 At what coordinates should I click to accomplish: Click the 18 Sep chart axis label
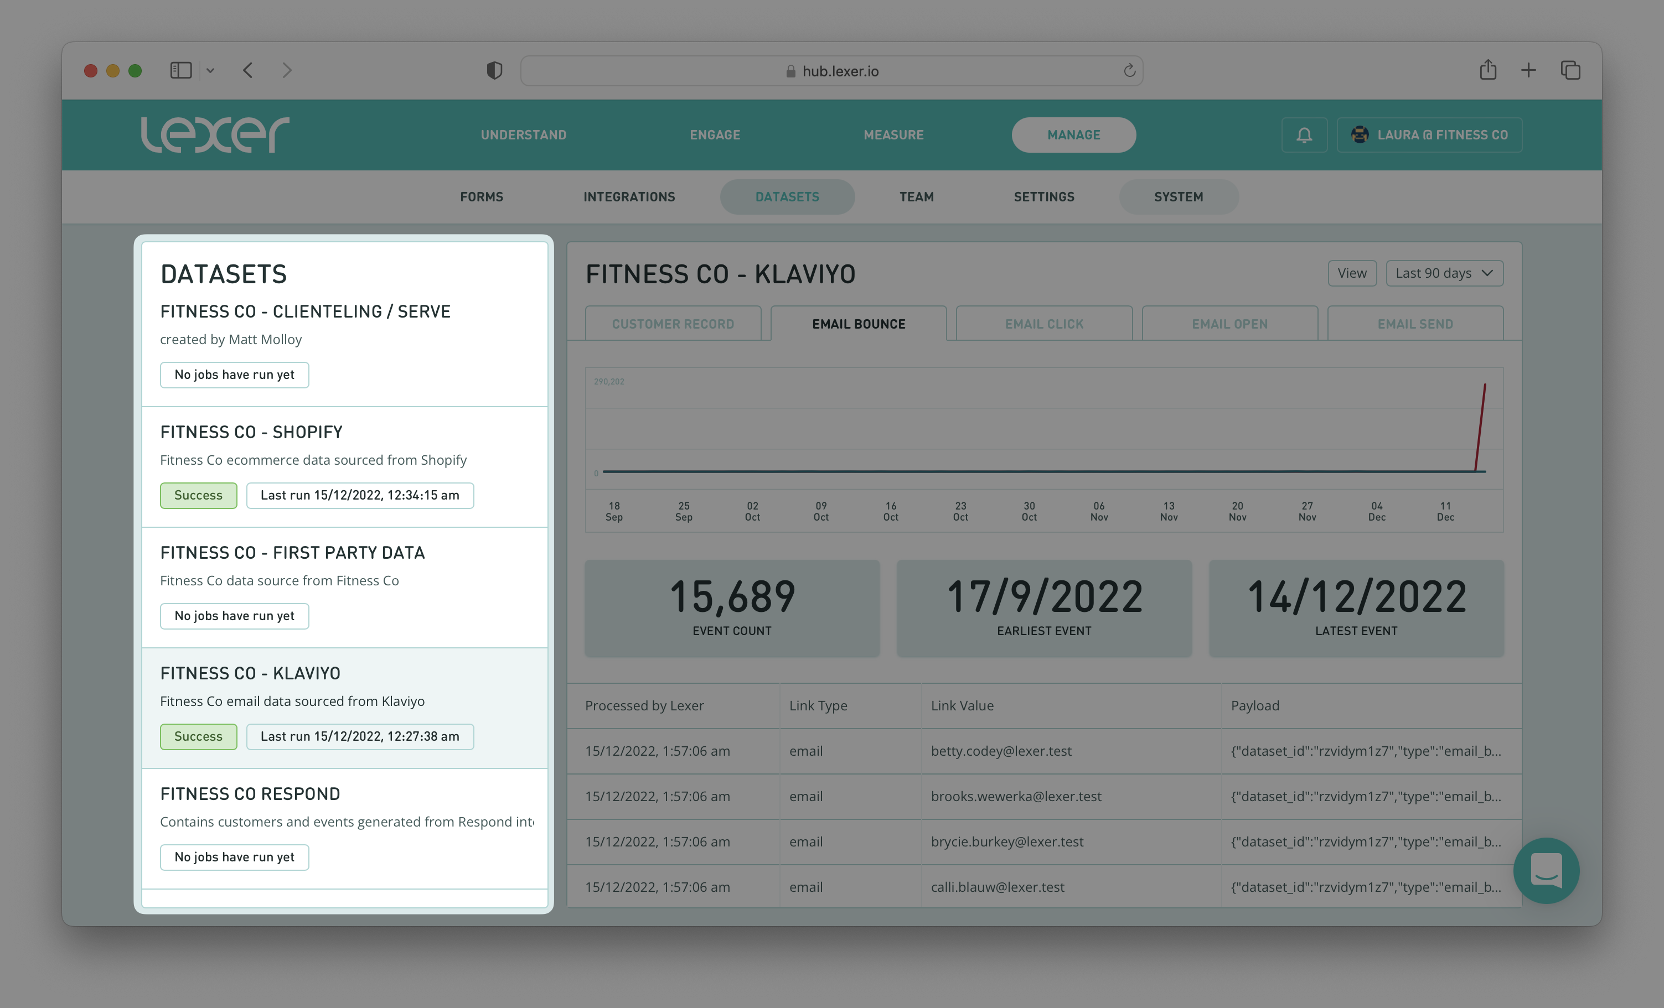pyautogui.click(x=614, y=512)
